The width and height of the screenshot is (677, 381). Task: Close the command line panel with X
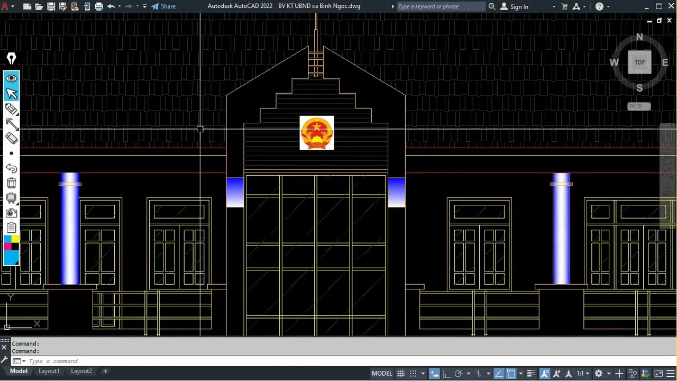coord(4,347)
